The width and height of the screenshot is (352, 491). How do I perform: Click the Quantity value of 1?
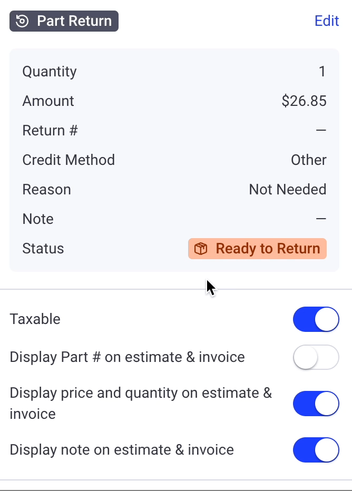pos(322,71)
